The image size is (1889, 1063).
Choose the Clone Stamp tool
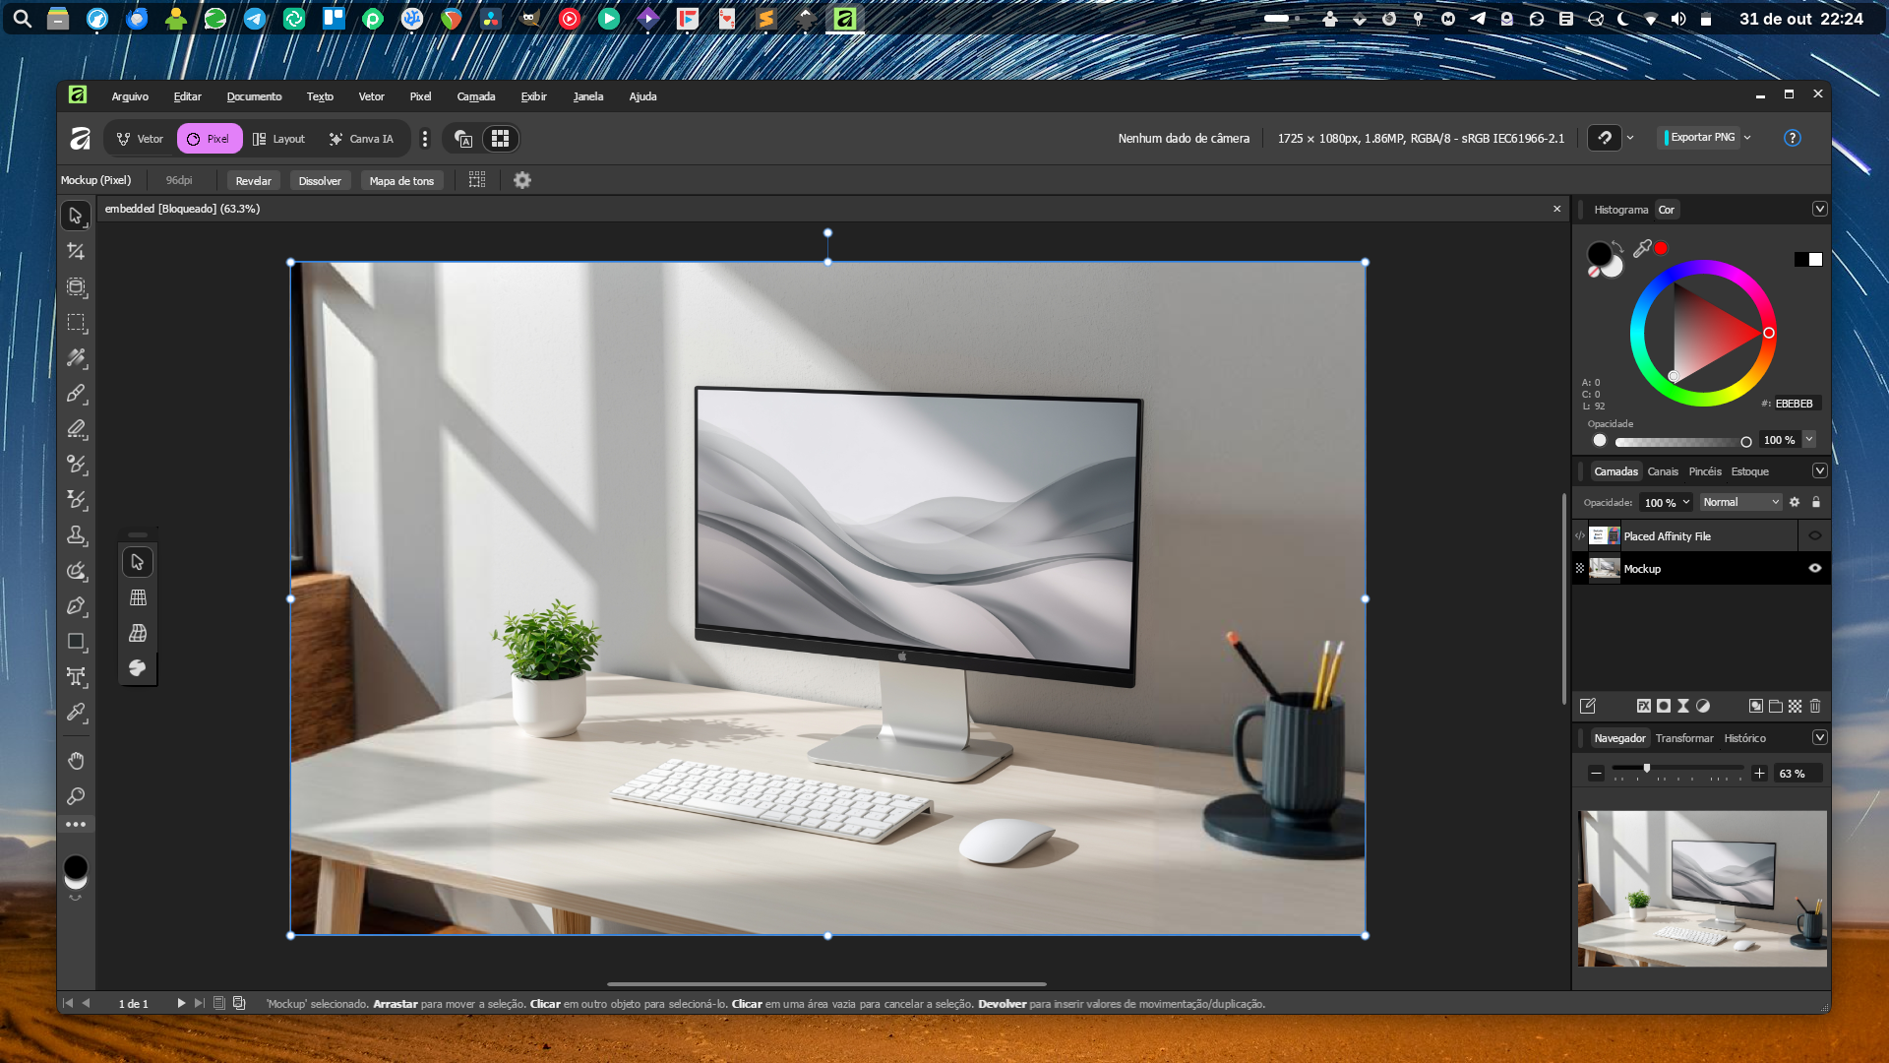click(76, 535)
